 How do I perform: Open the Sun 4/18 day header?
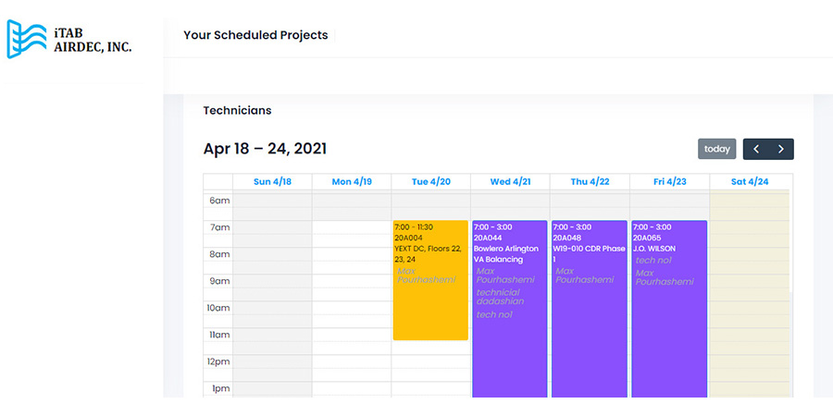272,182
